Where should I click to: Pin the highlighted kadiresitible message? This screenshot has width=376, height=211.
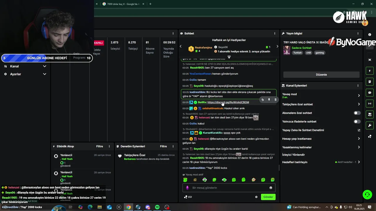[269, 100]
